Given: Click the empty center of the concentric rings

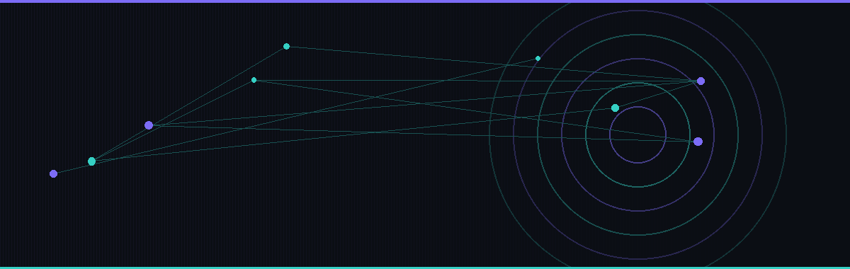Looking at the screenshot, I should (x=637, y=134).
